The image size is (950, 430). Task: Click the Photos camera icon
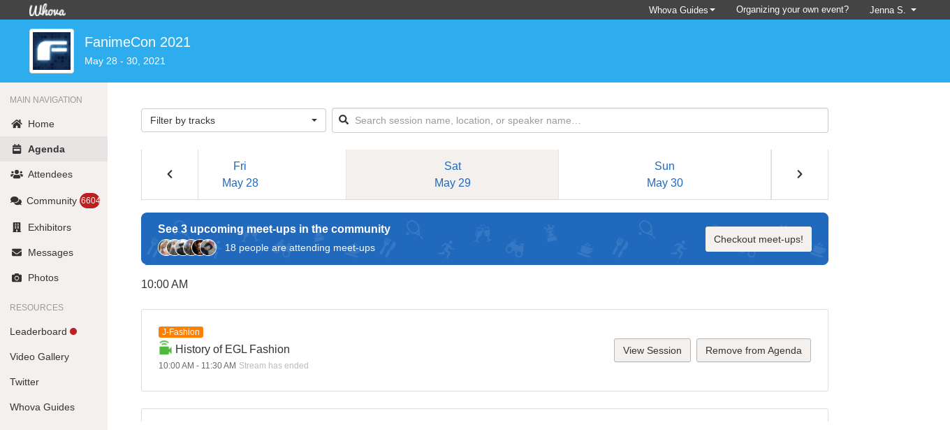point(17,278)
